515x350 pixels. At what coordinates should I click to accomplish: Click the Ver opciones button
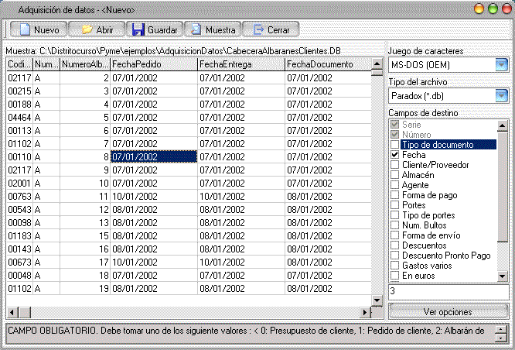tap(448, 311)
